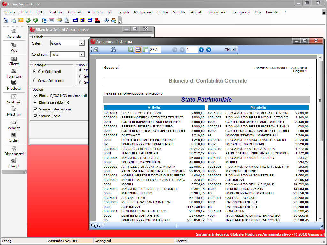Open Ordini from the left sidebar
Image resolution: width=327 pixels, height=245 pixels.
point(14,137)
